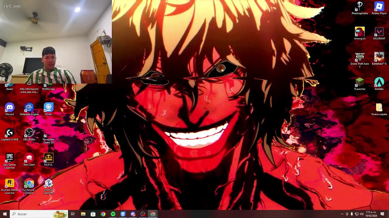Switch to iVCam on the taskbar

tap(123, 214)
